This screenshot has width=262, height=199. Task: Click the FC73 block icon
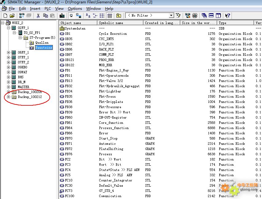point(62,191)
